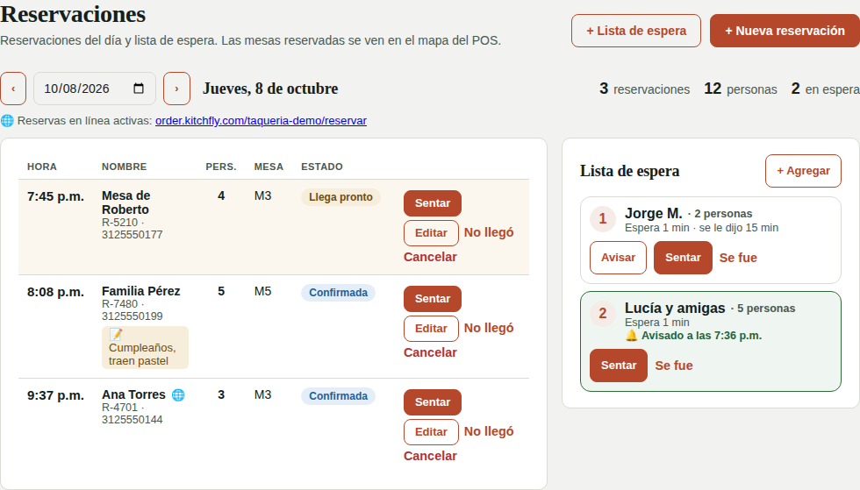Click the 2 en espera counter

pyautogui.click(x=826, y=89)
